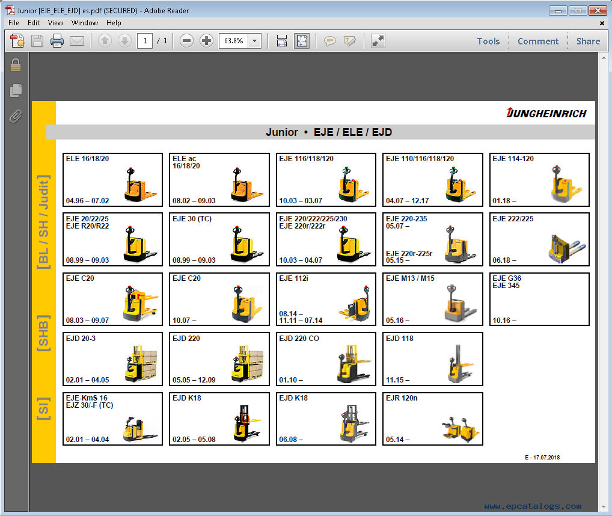Click the Adobe Reader title bar icon
The image size is (612, 516).
[x=10, y=10]
